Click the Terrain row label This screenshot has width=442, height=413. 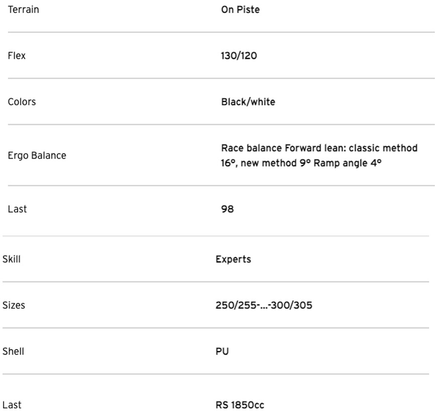[x=23, y=10]
